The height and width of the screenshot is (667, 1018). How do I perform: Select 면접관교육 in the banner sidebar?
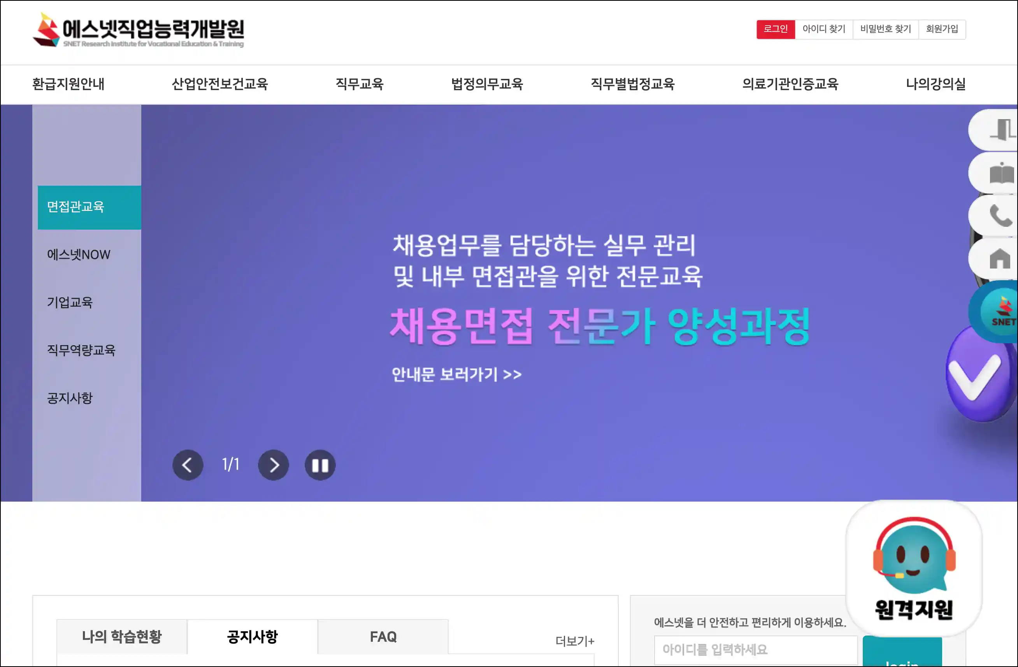(x=89, y=207)
